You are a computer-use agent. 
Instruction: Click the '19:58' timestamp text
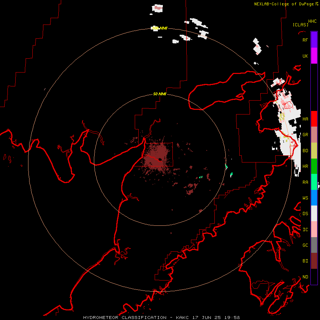click(x=232, y=318)
